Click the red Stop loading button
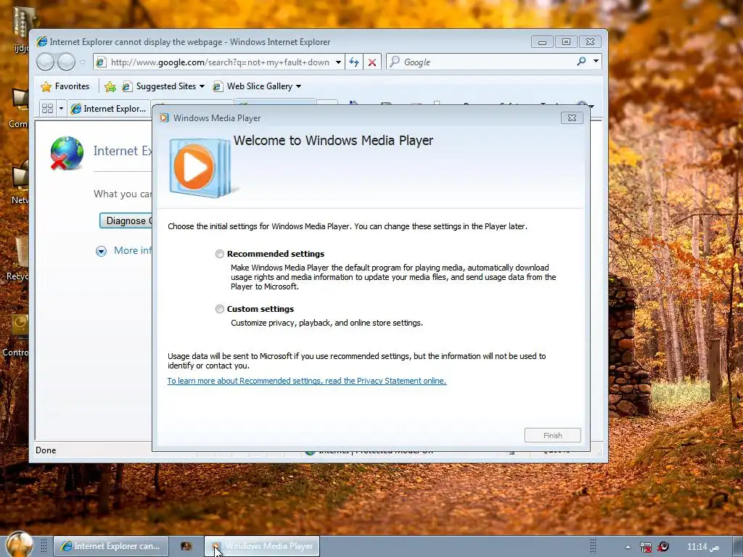This screenshot has width=743, height=557. pos(372,62)
